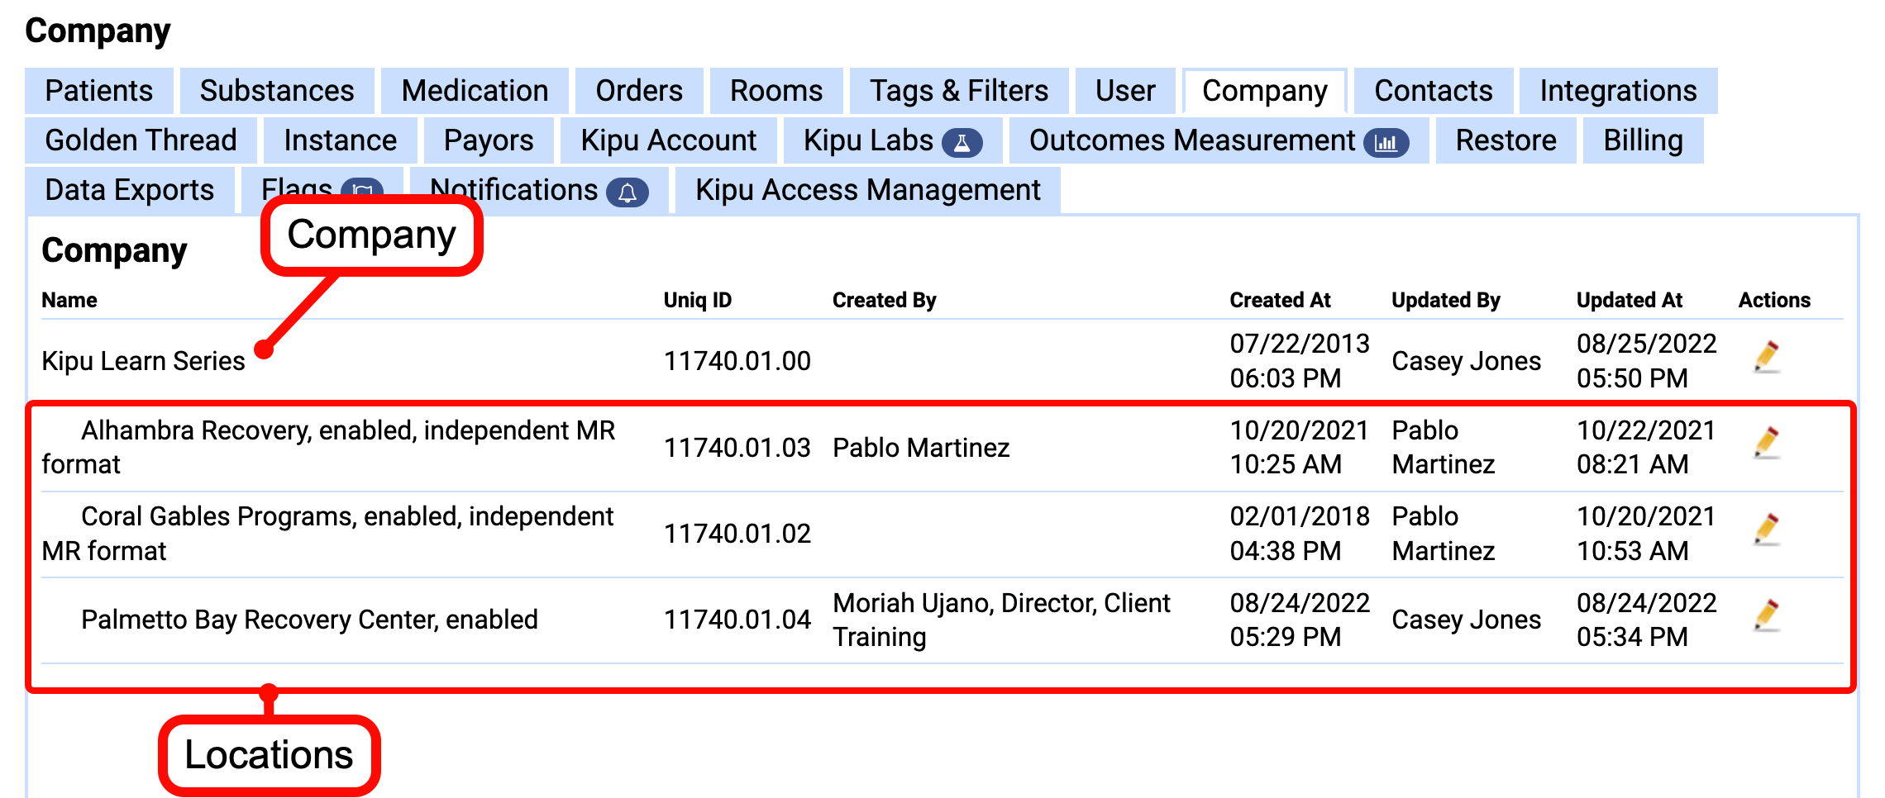Click Uniq ID 11740.01.02
Image resolution: width=1885 pixels, height=798 pixels.
737,534
